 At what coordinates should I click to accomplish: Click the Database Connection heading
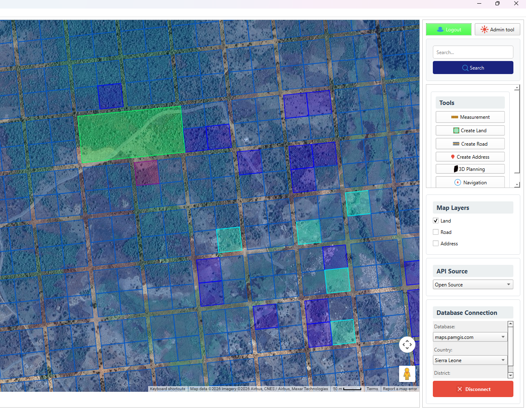pos(467,313)
